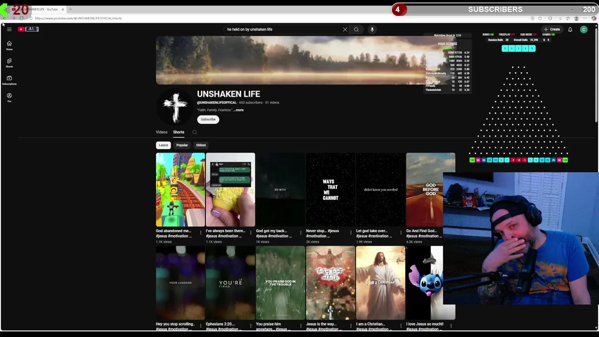The image size is (599, 337).
Task: Open the yellow slime 'I've always been there' short
Action: tap(230, 190)
